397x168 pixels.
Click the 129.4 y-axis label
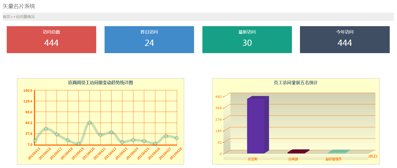click(x=28, y=101)
